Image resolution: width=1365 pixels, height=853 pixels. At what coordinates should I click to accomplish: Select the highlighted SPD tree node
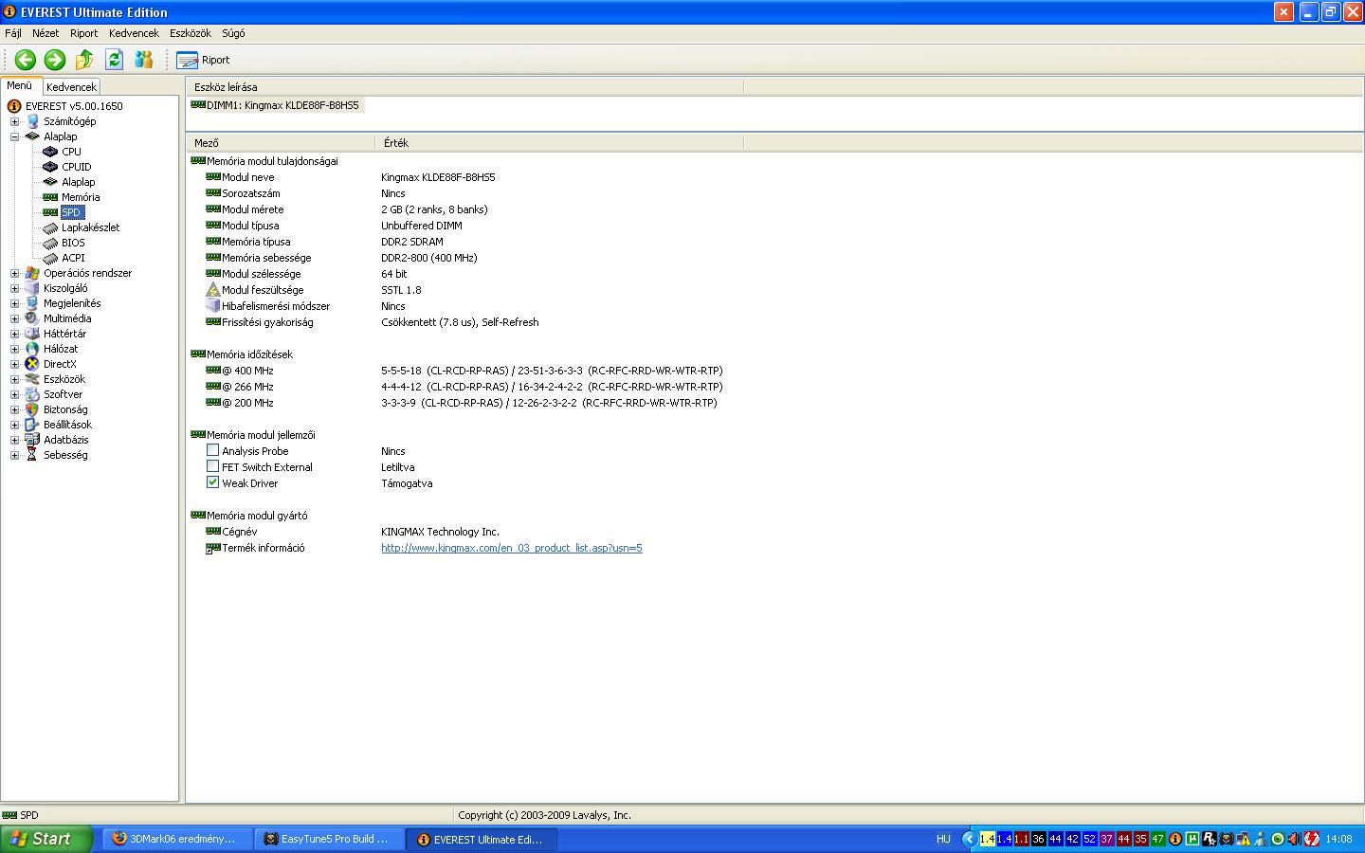point(72,212)
